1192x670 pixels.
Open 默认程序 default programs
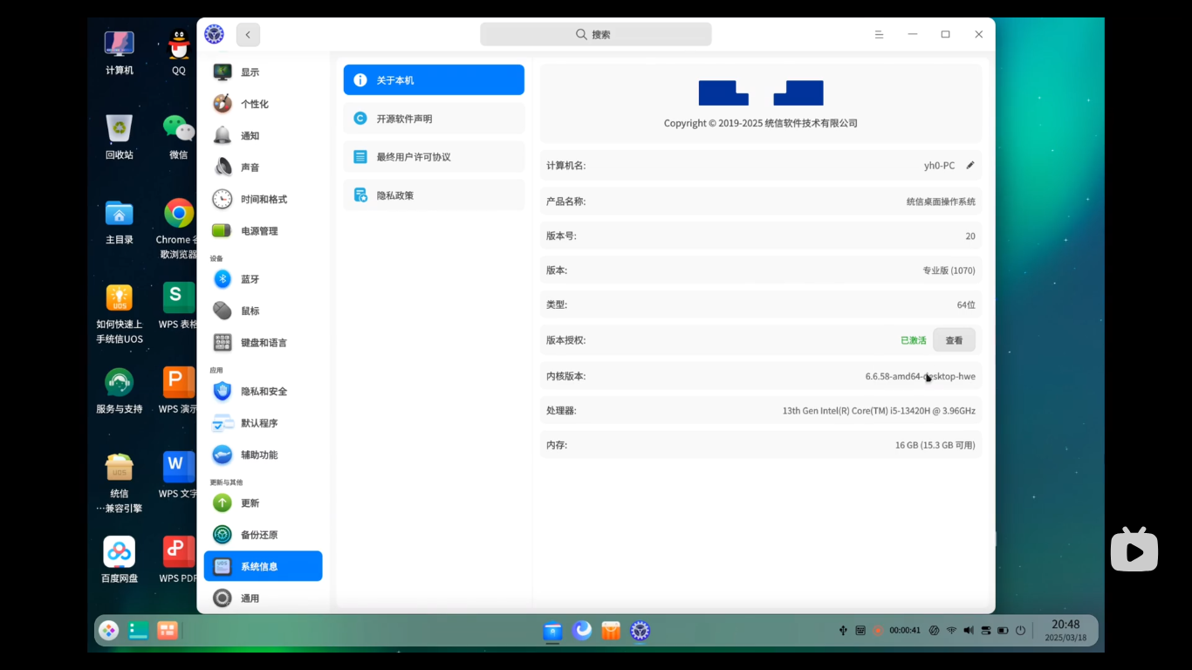pyautogui.click(x=263, y=423)
